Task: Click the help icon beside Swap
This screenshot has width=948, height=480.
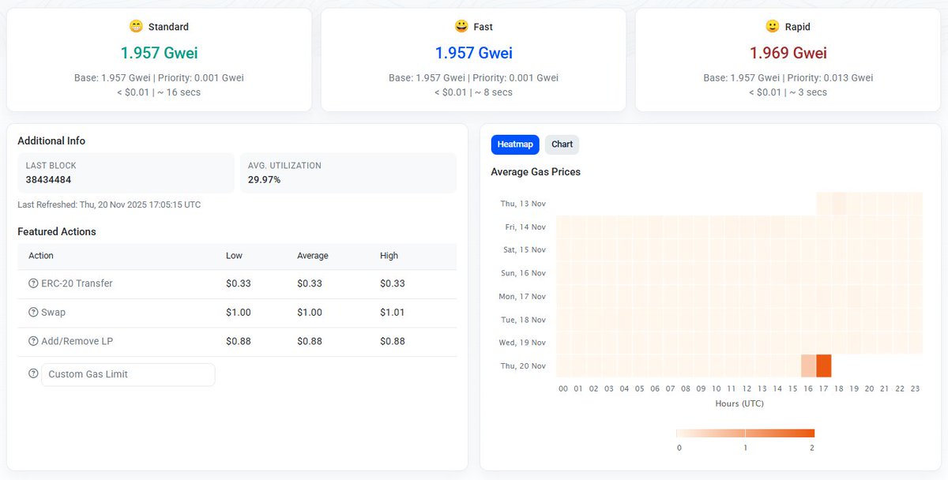Action: [33, 313]
